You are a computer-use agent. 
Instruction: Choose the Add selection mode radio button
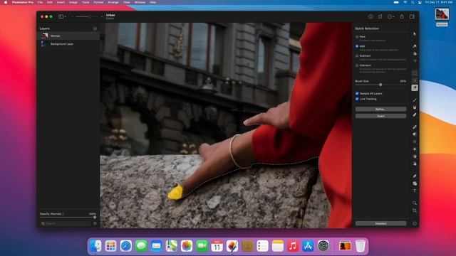coord(357,46)
